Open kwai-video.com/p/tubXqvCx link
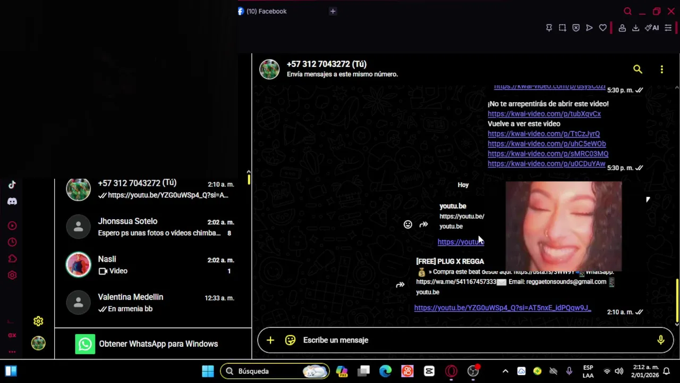The image size is (680, 383). coord(544,114)
